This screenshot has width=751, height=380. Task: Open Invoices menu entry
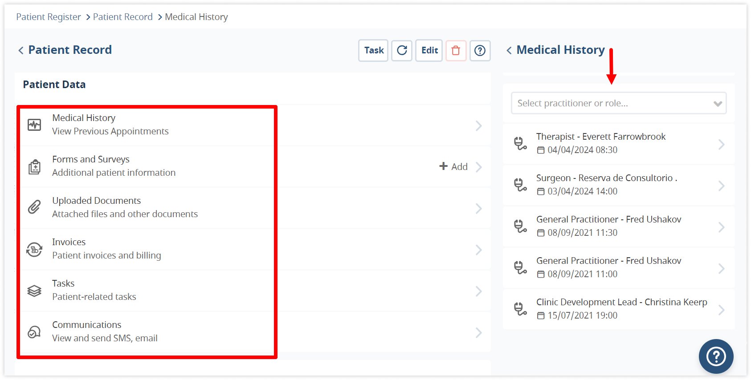click(253, 249)
